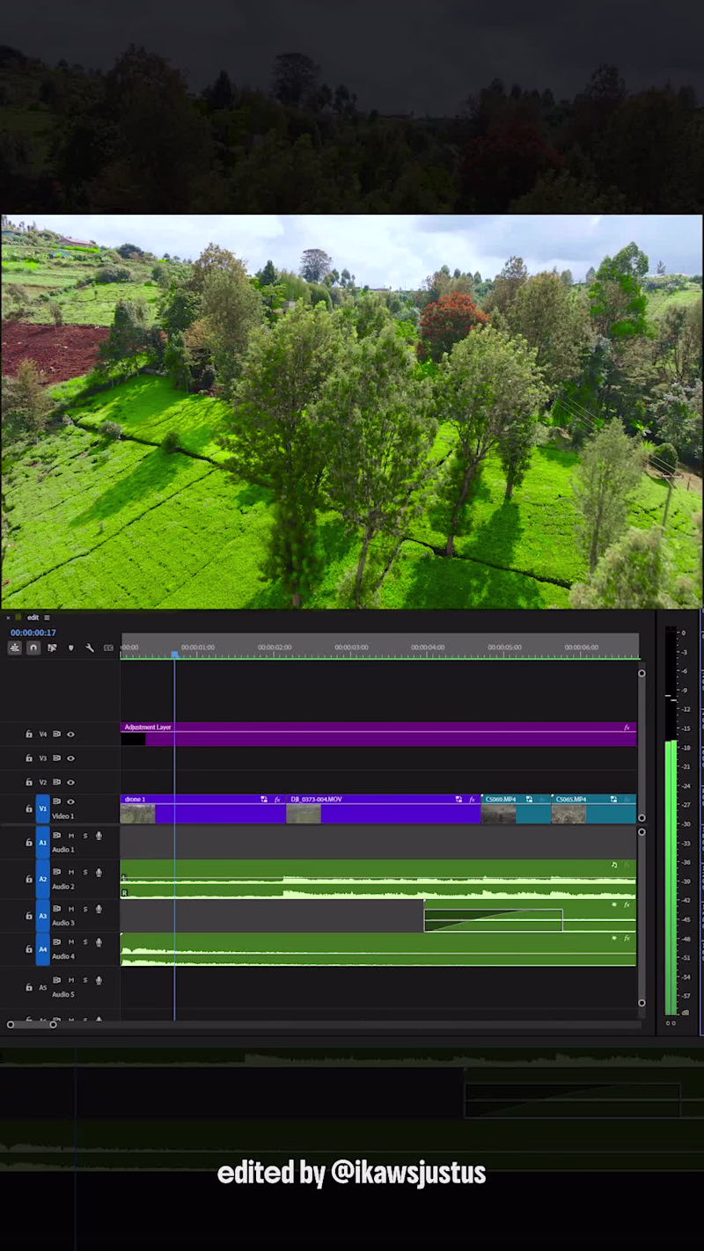Mute the Audio 1 track
Image resolution: width=704 pixels, height=1251 pixels.
[71, 836]
